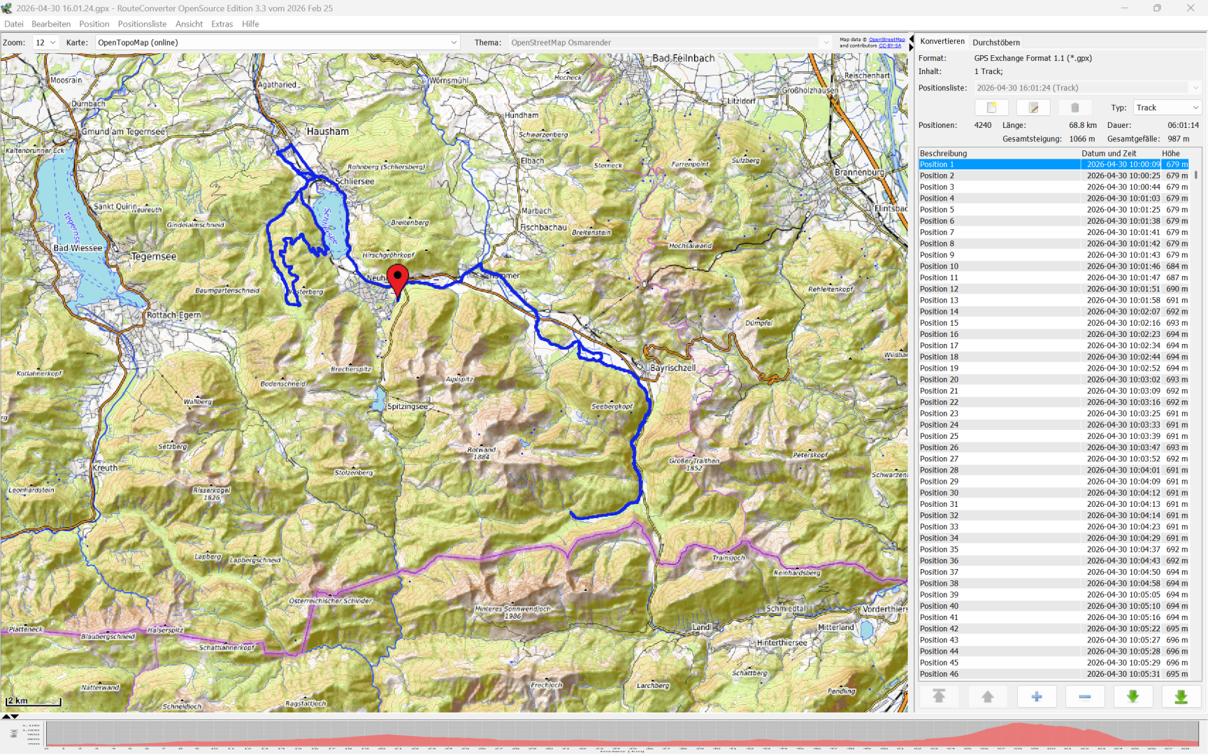The width and height of the screenshot is (1208, 755).
Task: Expand the Typ Track dropdown
Action: coord(1167,108)
